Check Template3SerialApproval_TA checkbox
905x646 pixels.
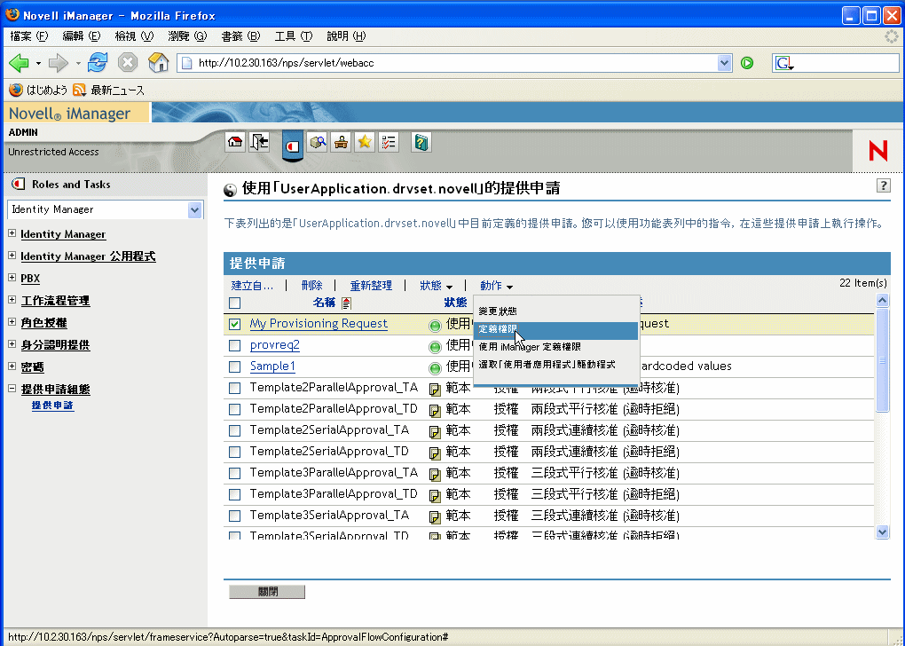tap(234, 516)
